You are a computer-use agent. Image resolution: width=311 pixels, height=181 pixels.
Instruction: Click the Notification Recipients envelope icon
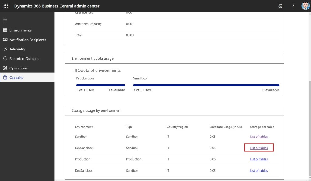5,40
